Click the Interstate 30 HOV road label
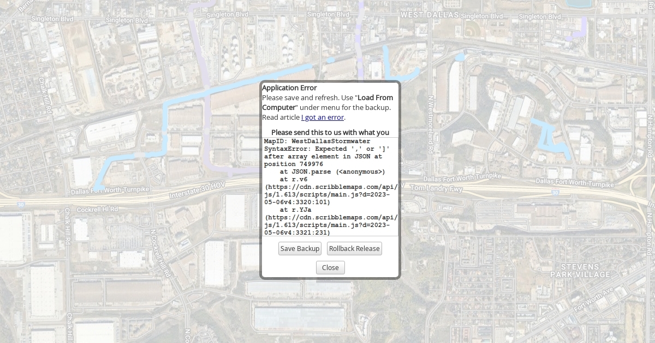Screen dimensions: 655x343 (196, 192)
